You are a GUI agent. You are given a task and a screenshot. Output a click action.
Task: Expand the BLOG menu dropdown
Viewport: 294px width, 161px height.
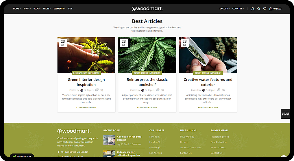click(37, 9)
